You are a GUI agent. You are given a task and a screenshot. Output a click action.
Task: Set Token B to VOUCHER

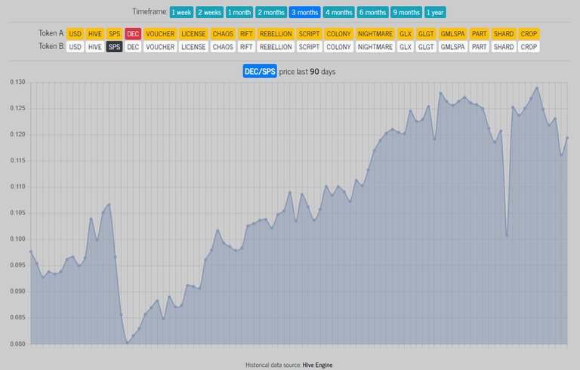[160, 47]
